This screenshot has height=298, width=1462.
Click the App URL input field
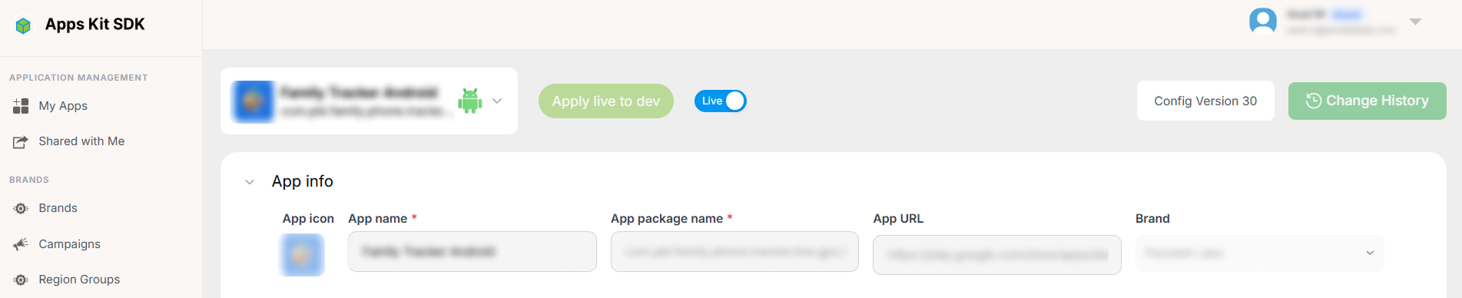(x=997, y=254)
